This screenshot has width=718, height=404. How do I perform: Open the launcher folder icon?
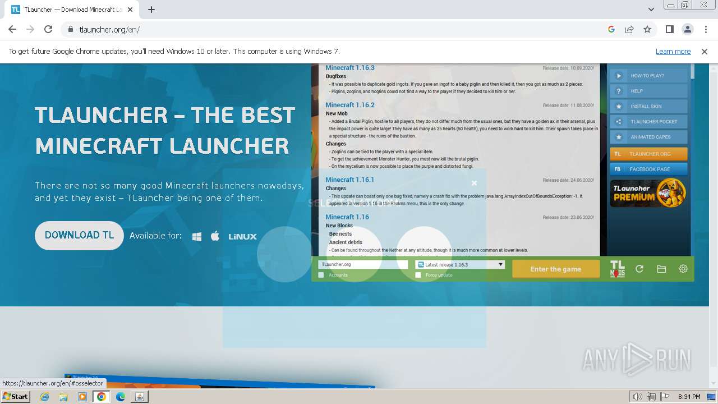(661, 269)
